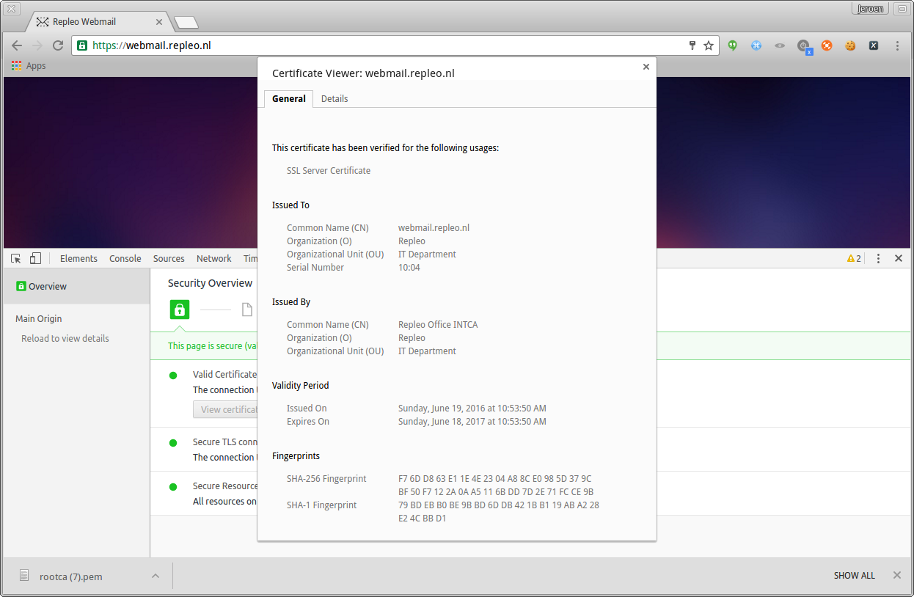Activate the inspect element pointer tool

[x=16, y=258]
